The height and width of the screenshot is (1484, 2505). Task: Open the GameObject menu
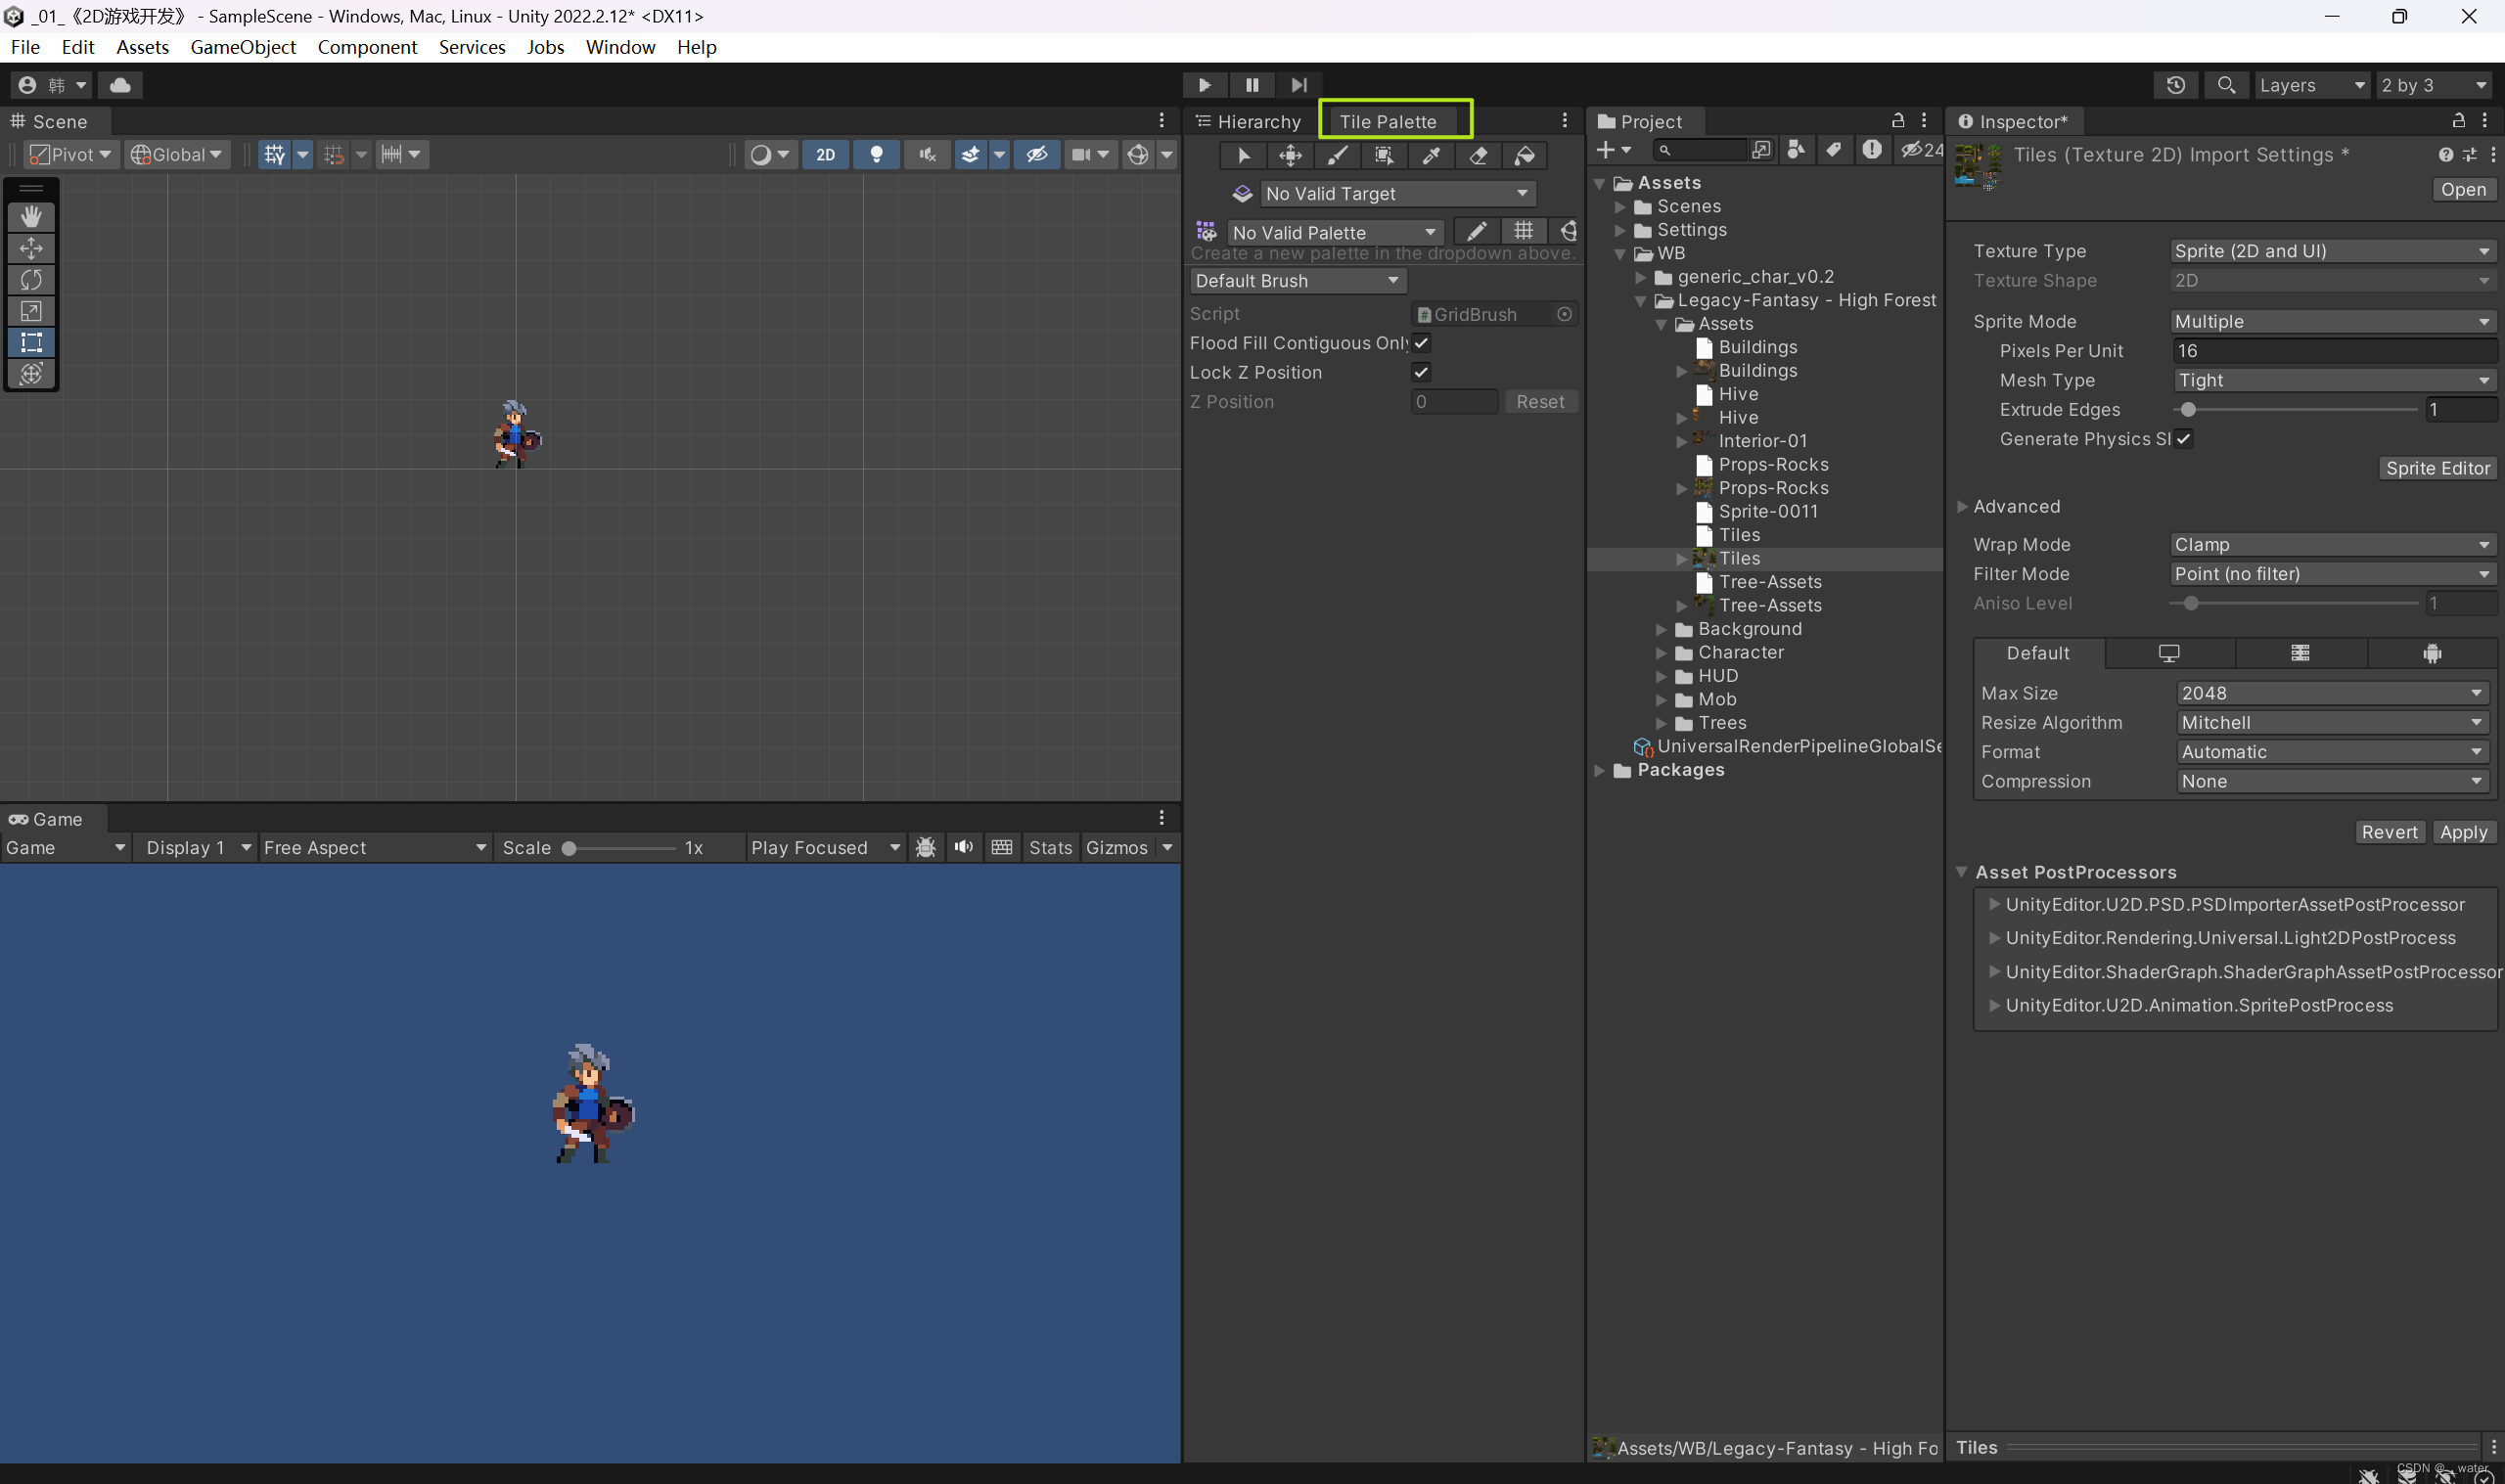coord(242,47)
